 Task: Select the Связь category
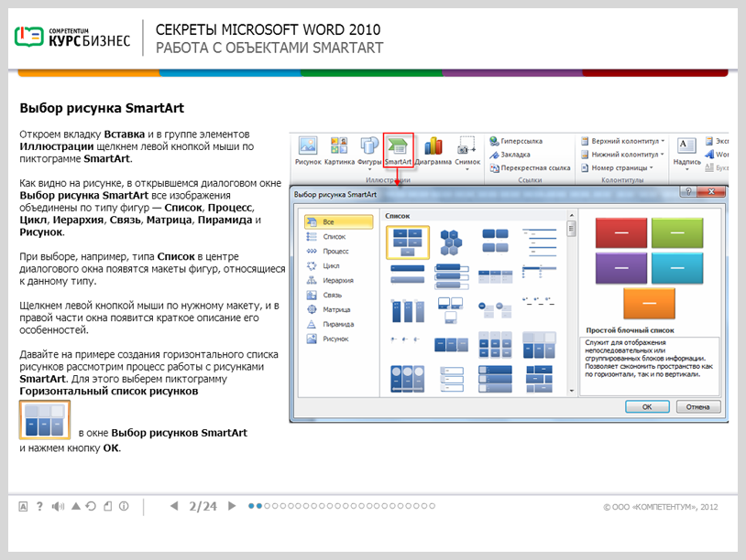(x=339, y=295)
